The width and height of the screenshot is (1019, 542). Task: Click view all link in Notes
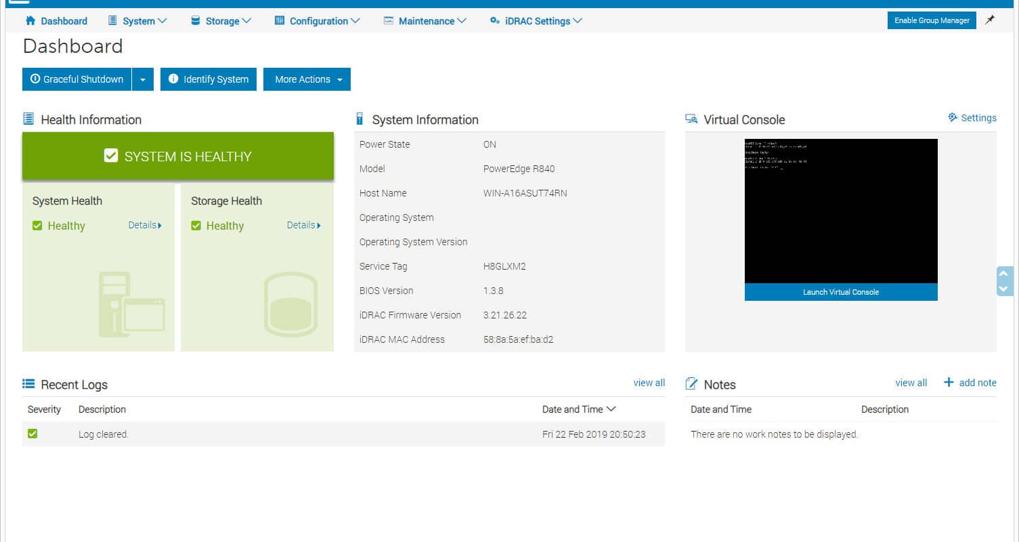(x=911, y=383)
